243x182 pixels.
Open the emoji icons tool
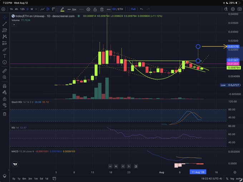tap(5, 62)
